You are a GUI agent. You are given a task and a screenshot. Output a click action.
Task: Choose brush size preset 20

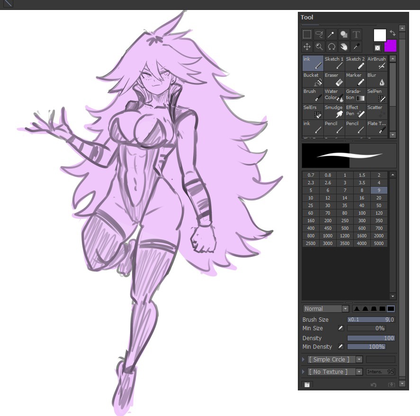tap(379, 198)
